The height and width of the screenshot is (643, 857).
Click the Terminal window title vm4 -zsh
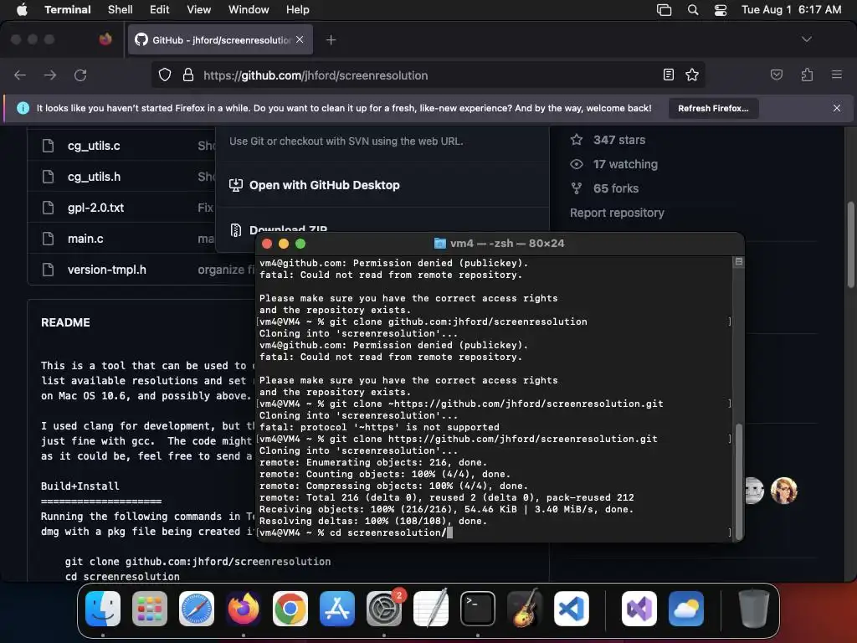click(500, 244)
